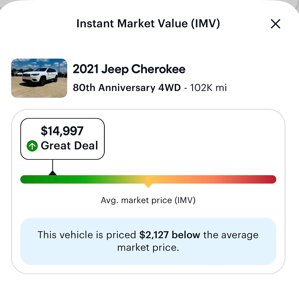Tap the Avg. market price (IMV) label
299x286 pixels.
(x=148, y=200)
